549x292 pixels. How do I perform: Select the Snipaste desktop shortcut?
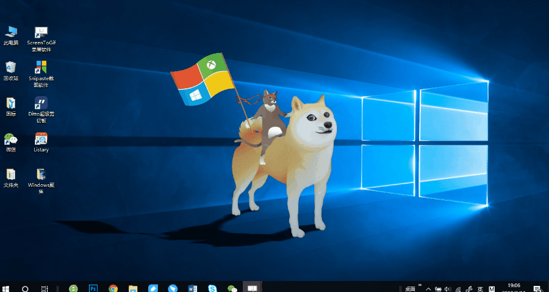click(x=41, y=74)
